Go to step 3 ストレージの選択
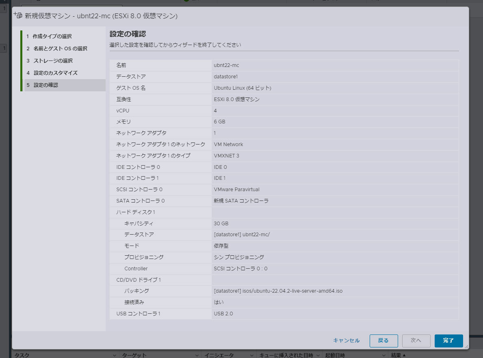Image resolution: width=483 pixels, height=358 pixels. [50, 60]
